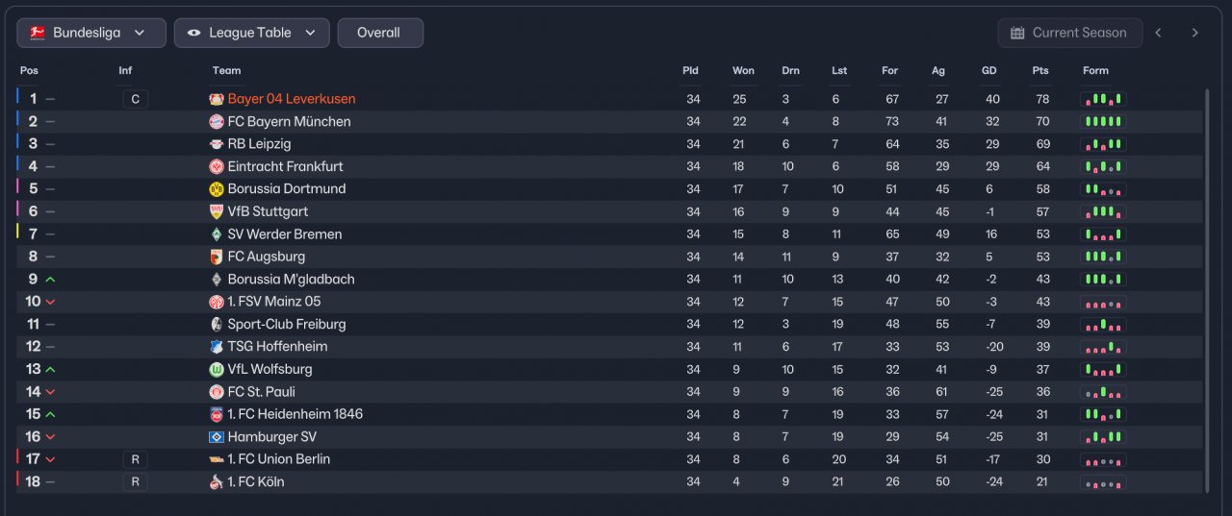The image size is (1232, 516).
Task: Click the FC Bayern München club crest
Action: [x=217, y=122]
